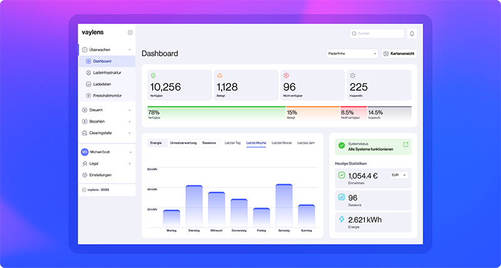Viewport: 501px width, 268px height.
Task: Open the Freischaltmonitor menu item
Action: click(x=107, y=96)
